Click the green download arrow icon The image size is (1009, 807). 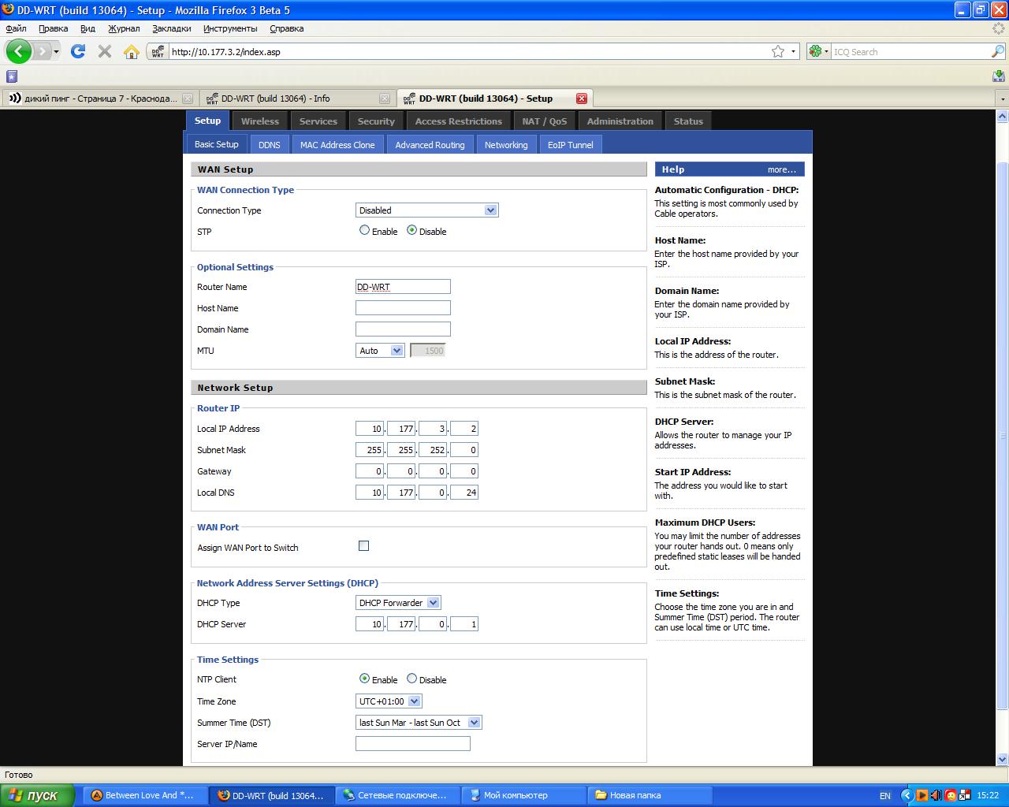pyautogui.click(x=999, y=76)
